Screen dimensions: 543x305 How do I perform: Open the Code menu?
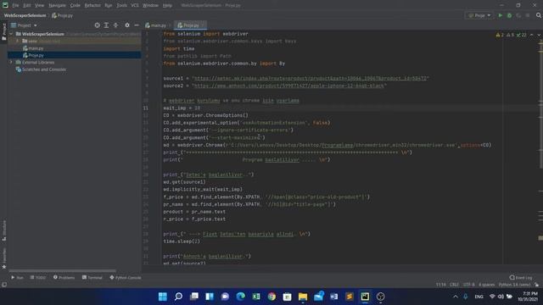(x=76, y=5)
